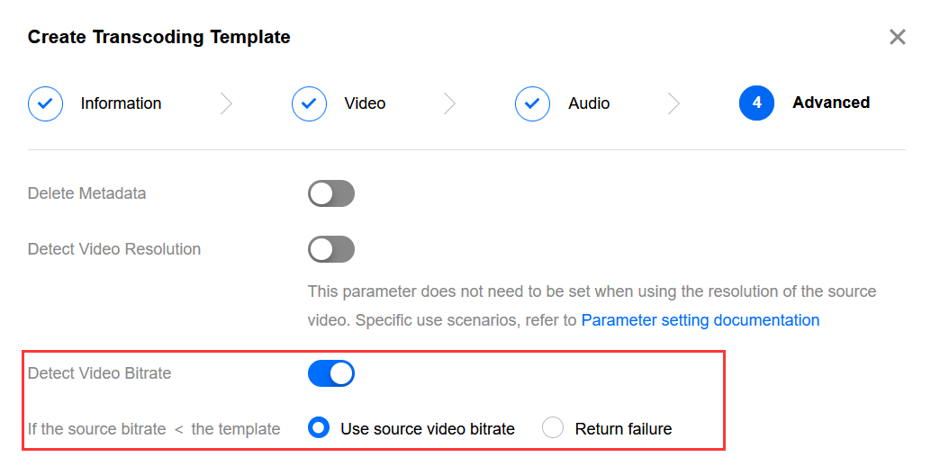Turn on the Detect Video Resolution switch
The image size is (931, 466).
331,249
